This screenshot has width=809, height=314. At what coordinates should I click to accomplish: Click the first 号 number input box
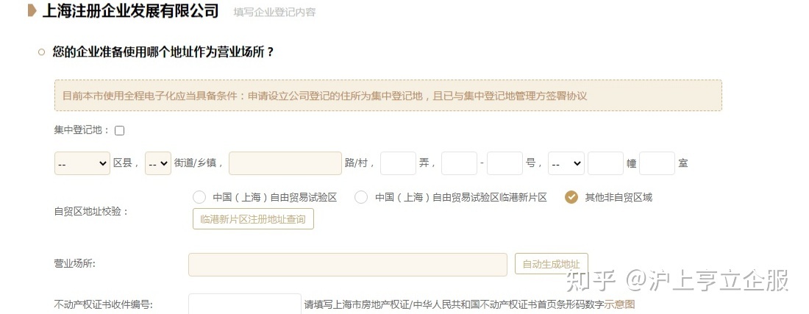click(x=459, y=163)
